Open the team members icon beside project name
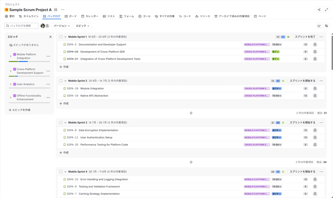The width and height of the screenshot is (333, 198). pos(56,10)
